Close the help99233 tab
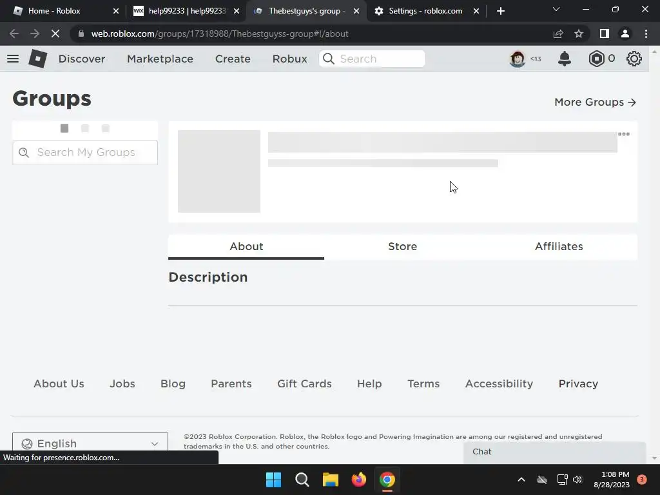The width and height of the screenshot is (660, 495). 237,11
